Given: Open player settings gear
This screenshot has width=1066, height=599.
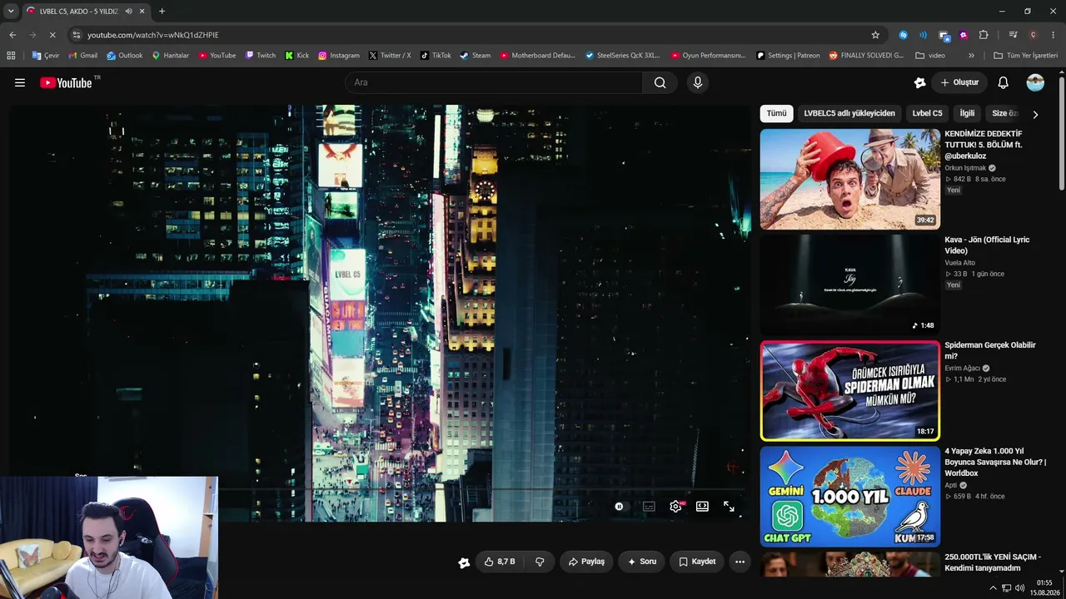Looking at the screenshot, I should 675,506.
